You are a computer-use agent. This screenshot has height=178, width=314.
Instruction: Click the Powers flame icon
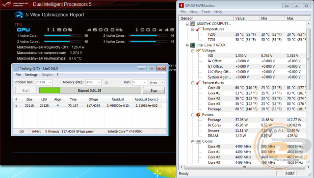(198, 115)
